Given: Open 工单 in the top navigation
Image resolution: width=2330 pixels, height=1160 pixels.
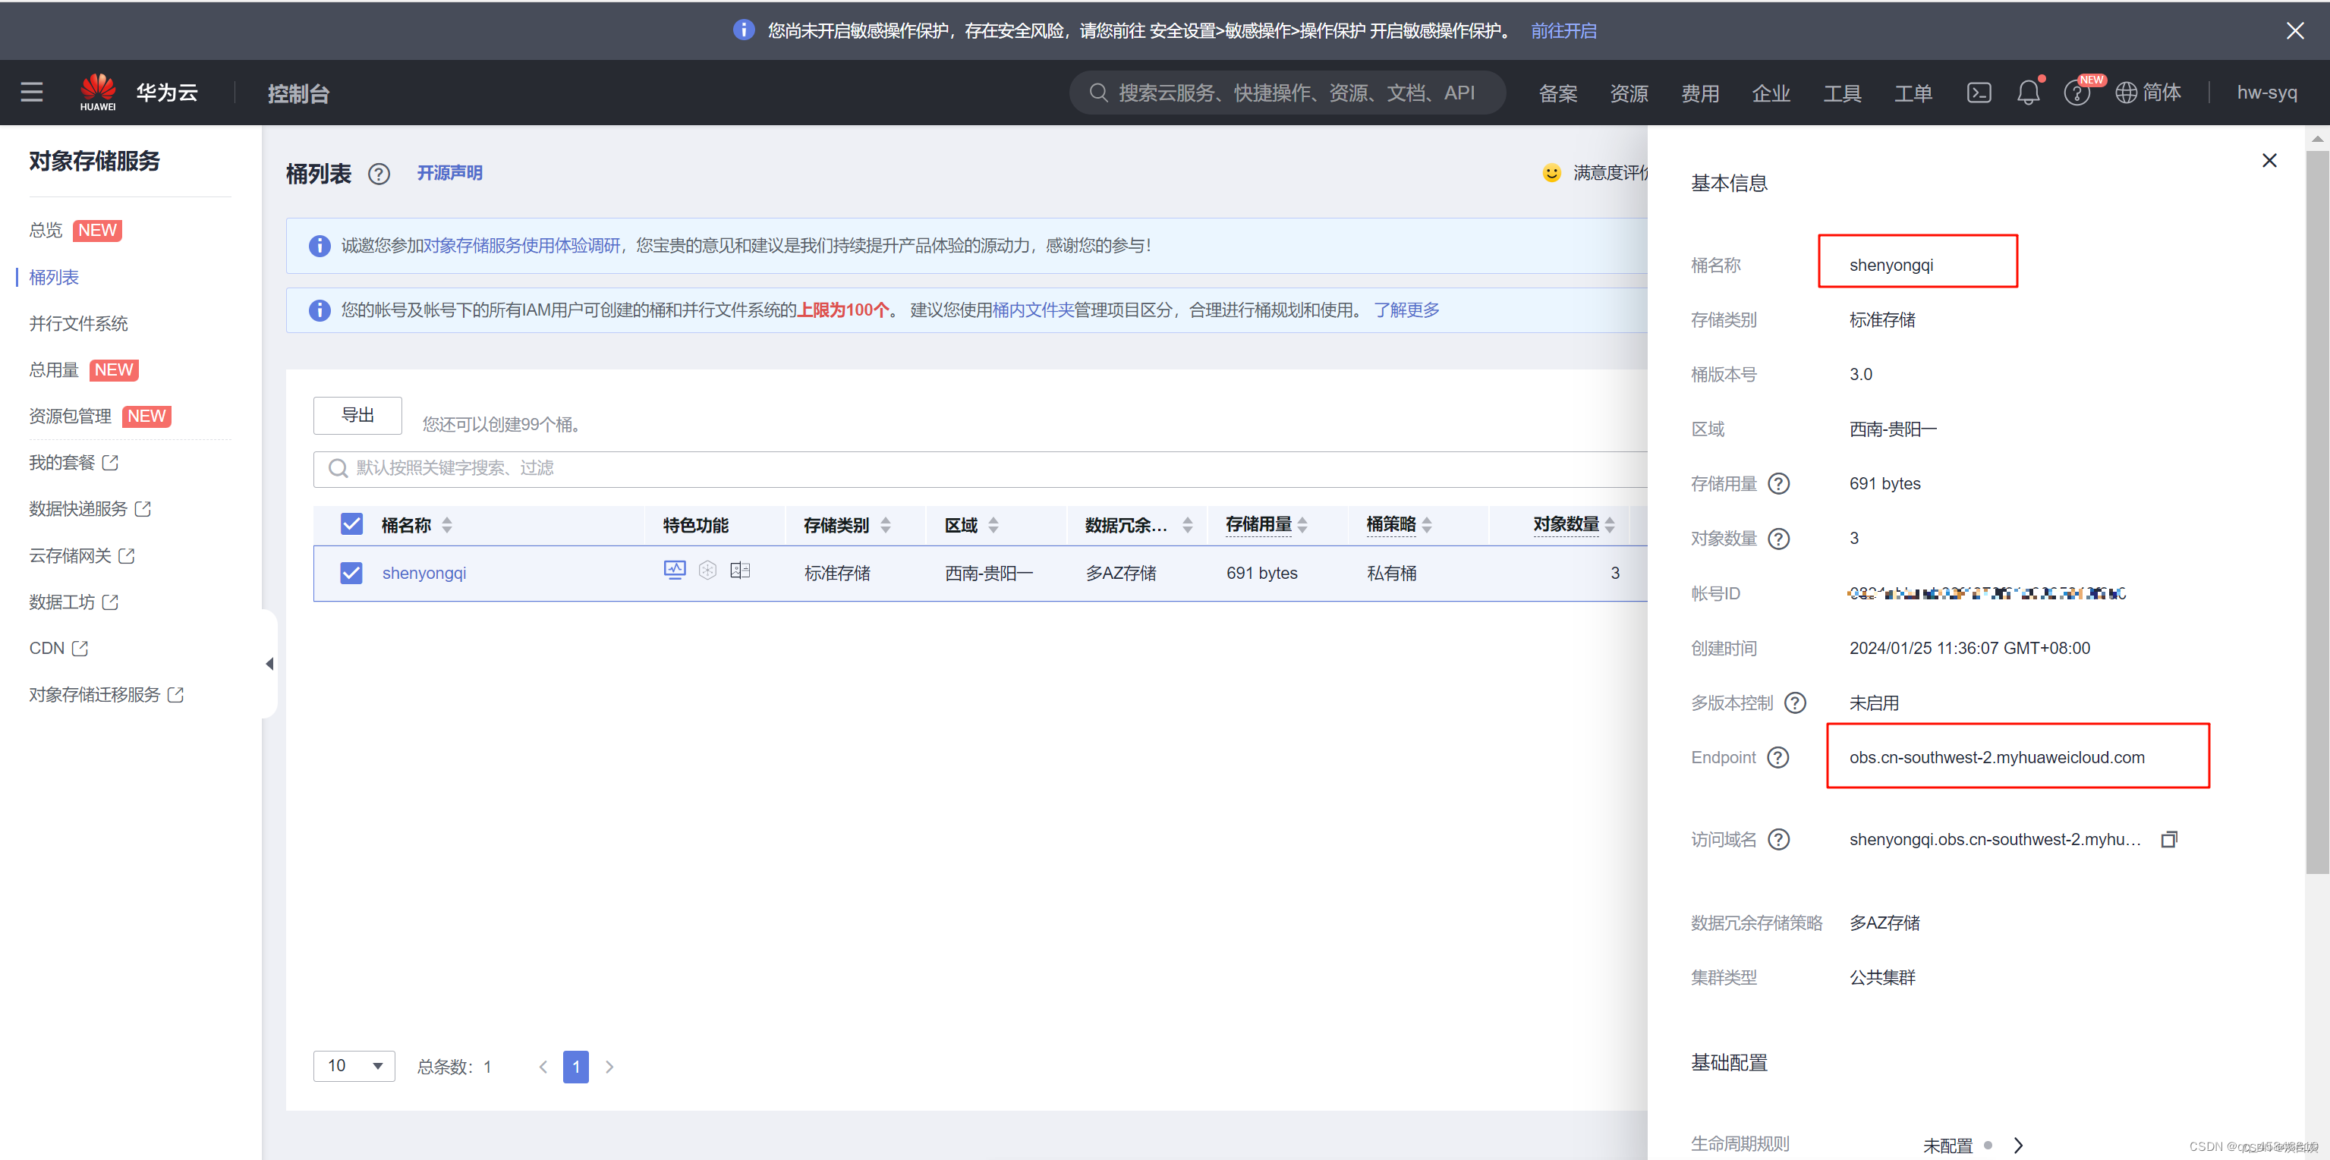Looking at the screenshot, I should pyautogui.click(x=1913, y=93).
